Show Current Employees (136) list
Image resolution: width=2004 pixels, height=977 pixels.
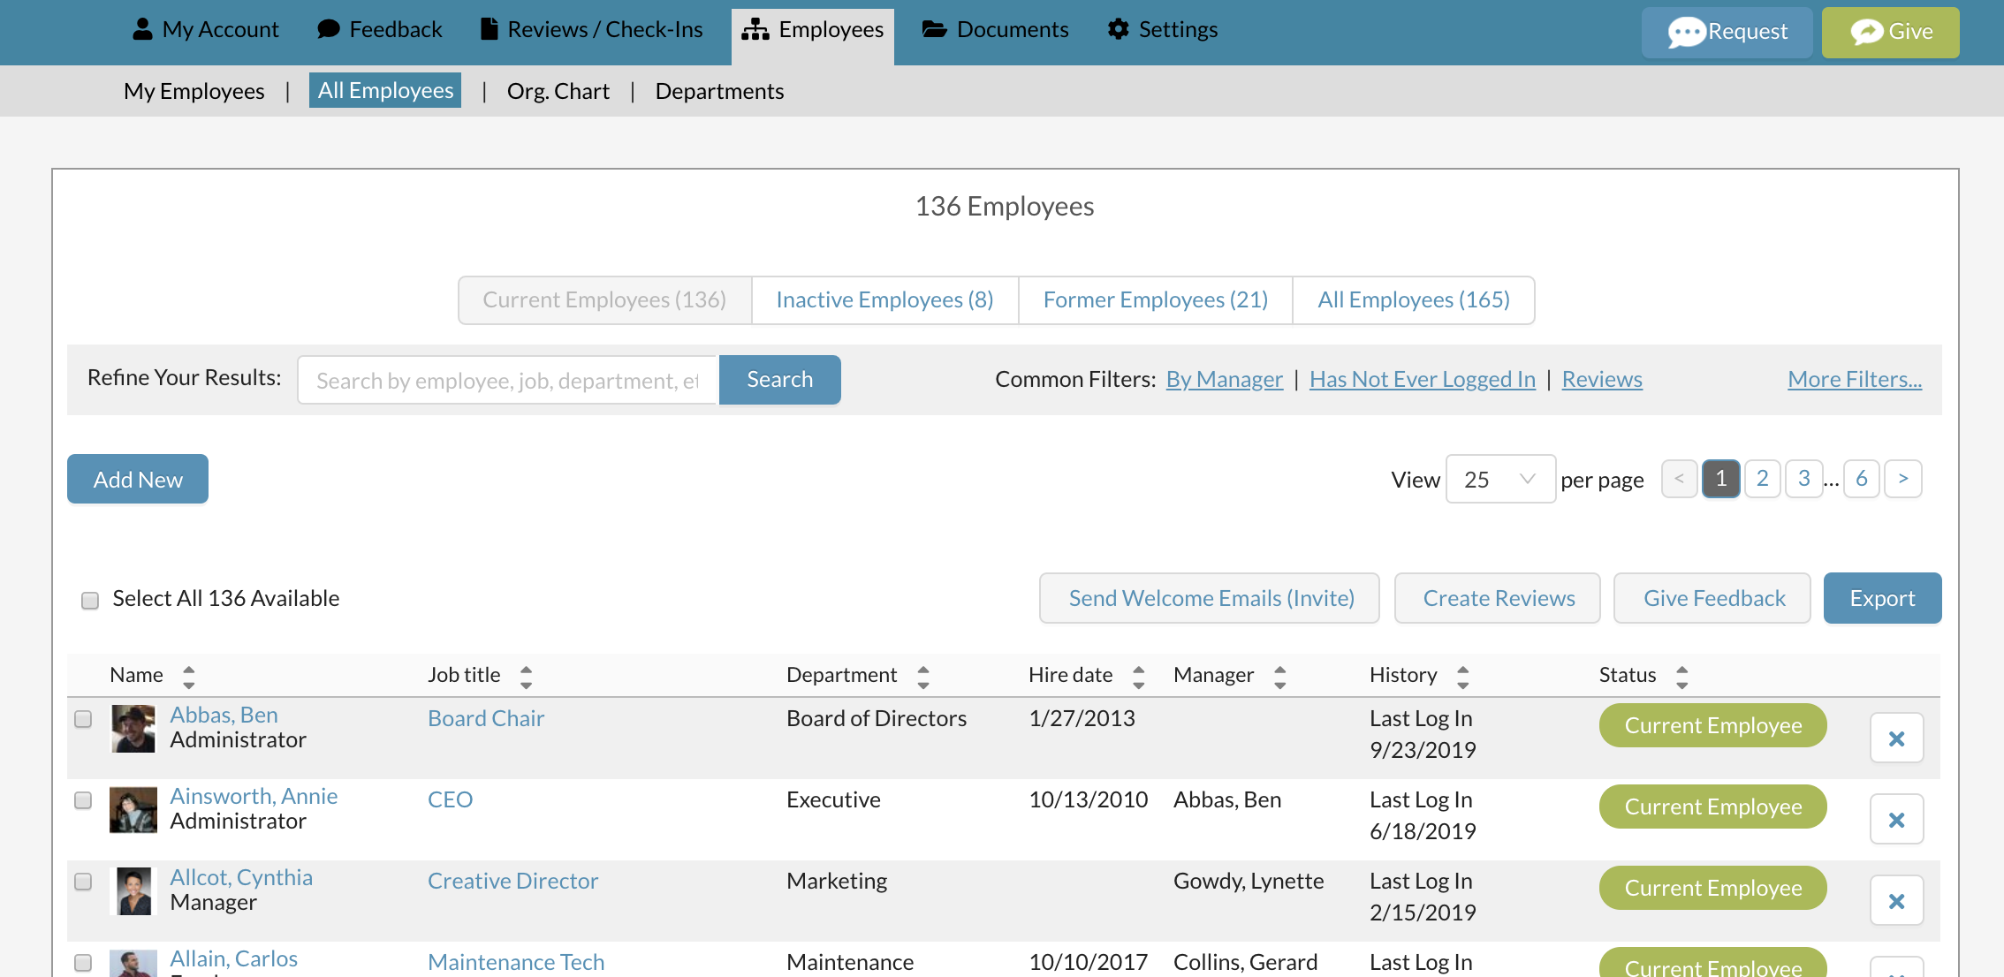(x=605, y=300)
